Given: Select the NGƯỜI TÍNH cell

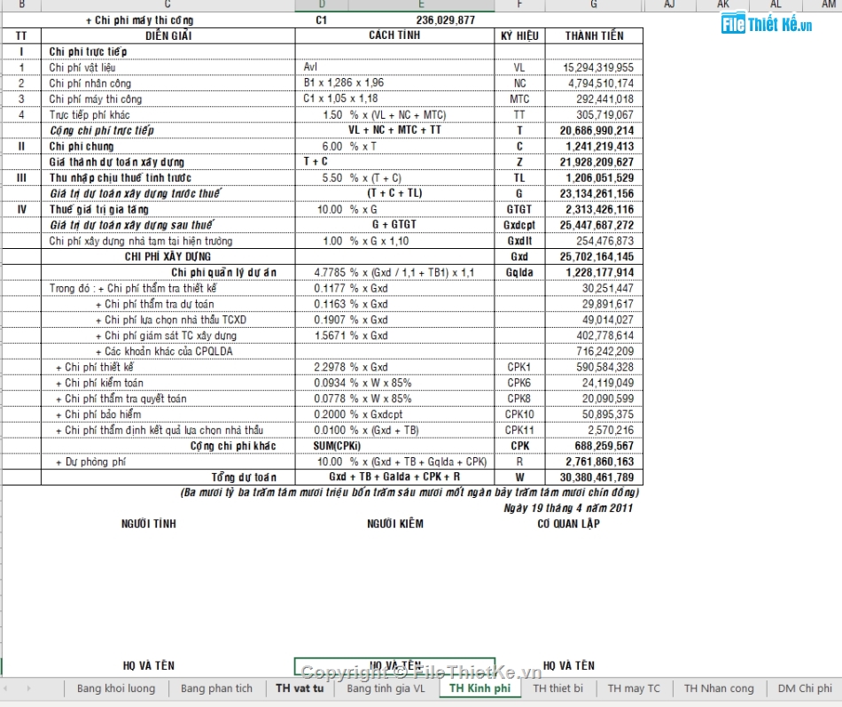Looking at the screenshot, I should point(149,524).
